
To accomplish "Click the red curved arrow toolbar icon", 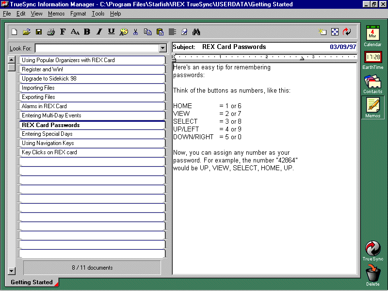I will pyautogui.click(x=347, y=32).
